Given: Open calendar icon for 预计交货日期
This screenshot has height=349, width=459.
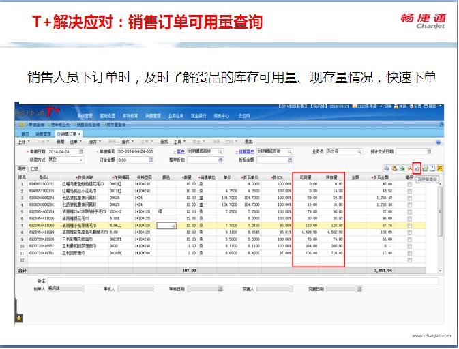Looking at the screenshot, I should tap(429, 151).
